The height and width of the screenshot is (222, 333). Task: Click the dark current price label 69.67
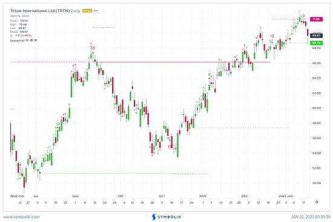(316, 36)
